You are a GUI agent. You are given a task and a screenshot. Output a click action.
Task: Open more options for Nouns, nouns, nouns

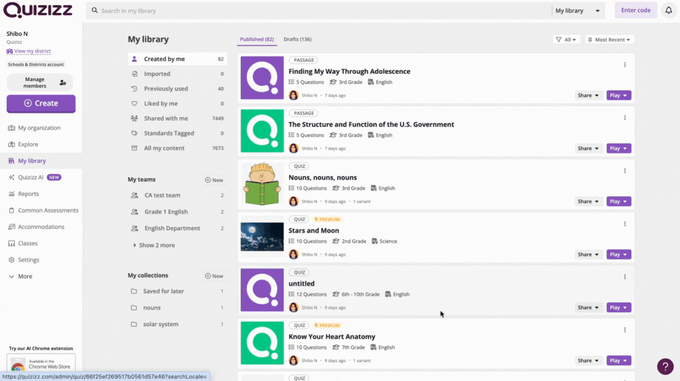click(x=625, y=171)
